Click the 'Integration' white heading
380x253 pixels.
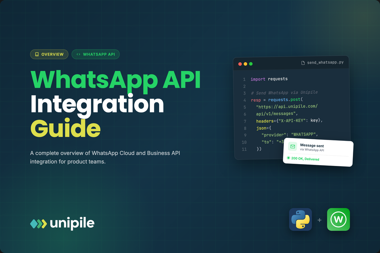(x=97, y=105)
